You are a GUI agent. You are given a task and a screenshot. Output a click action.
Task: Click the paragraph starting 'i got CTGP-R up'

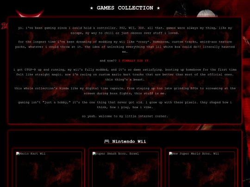click(125, 75)
